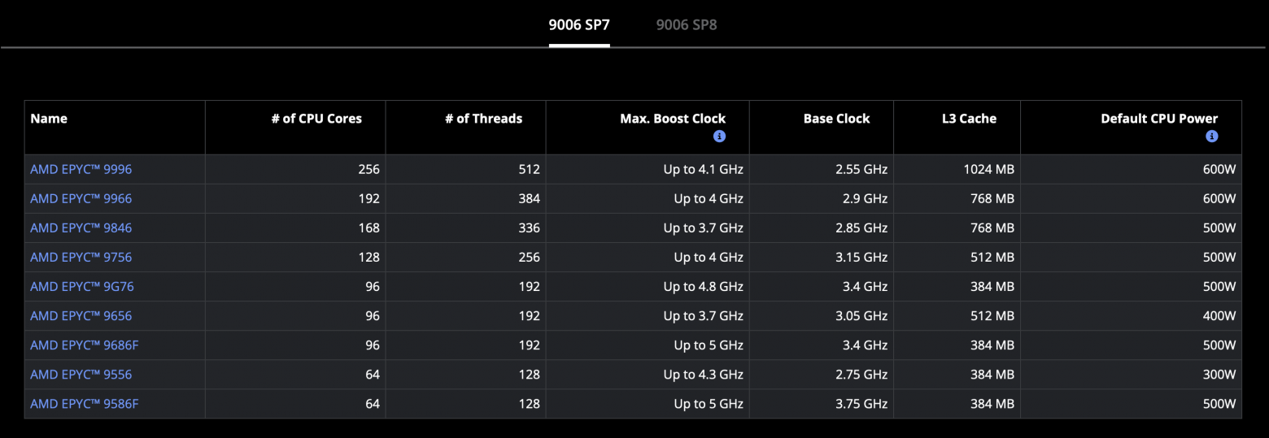Open the AMD EPYC 9G76 link
This screenshot has height=438, width=1269.
81,286
